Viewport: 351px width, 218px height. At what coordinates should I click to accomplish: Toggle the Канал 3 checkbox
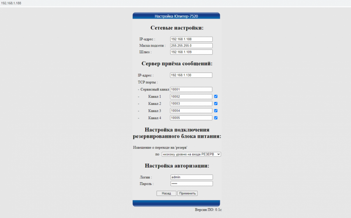coord(216,111)
